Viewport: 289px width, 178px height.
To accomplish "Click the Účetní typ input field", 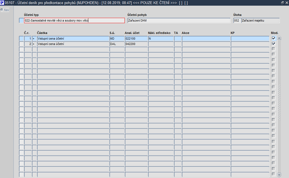I will 74,20.
